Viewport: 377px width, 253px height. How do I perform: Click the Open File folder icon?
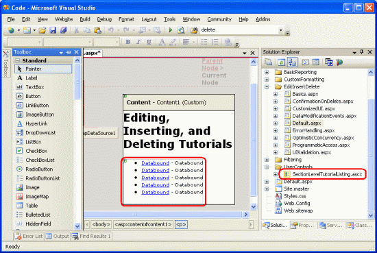click(42, 30)
